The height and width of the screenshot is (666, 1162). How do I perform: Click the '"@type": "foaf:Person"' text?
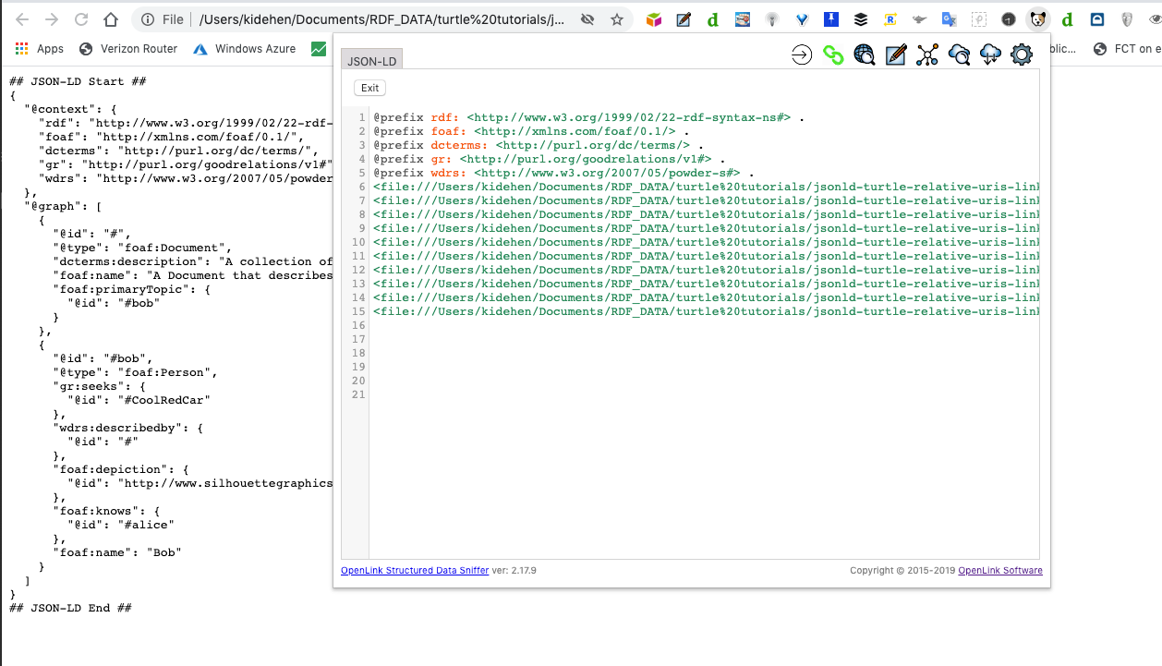click(x=135, y=372)
